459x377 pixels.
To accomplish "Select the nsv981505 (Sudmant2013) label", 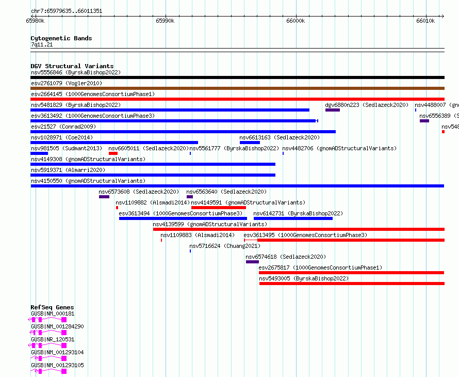I will coord(67,148).
